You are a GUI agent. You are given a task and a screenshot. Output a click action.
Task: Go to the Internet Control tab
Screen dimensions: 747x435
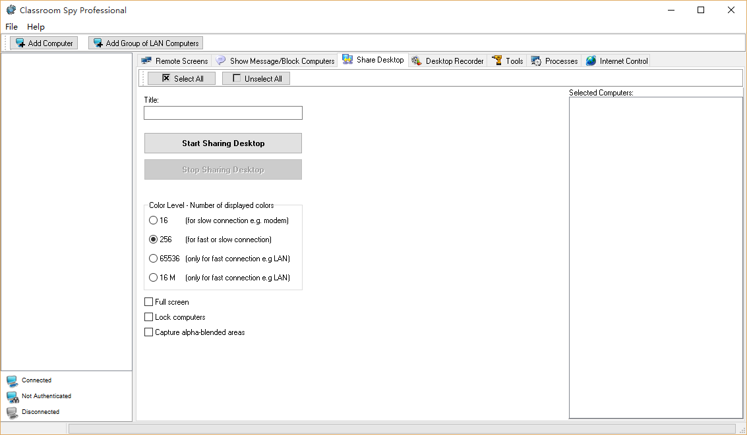(616, 61)
